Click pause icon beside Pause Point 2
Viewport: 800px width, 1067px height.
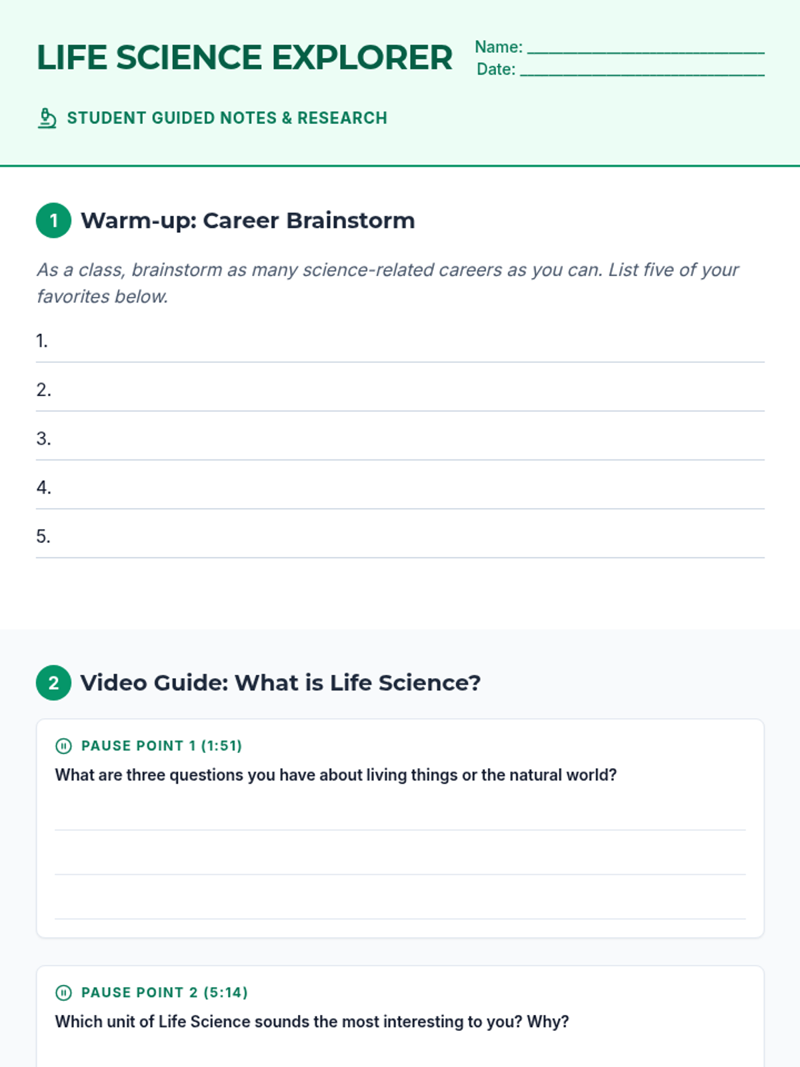point(63,992)
